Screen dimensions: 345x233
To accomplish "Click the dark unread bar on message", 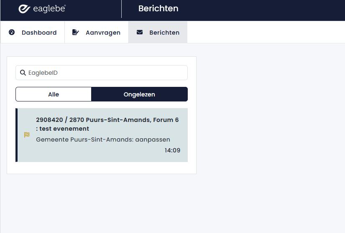I will [17, 135].
